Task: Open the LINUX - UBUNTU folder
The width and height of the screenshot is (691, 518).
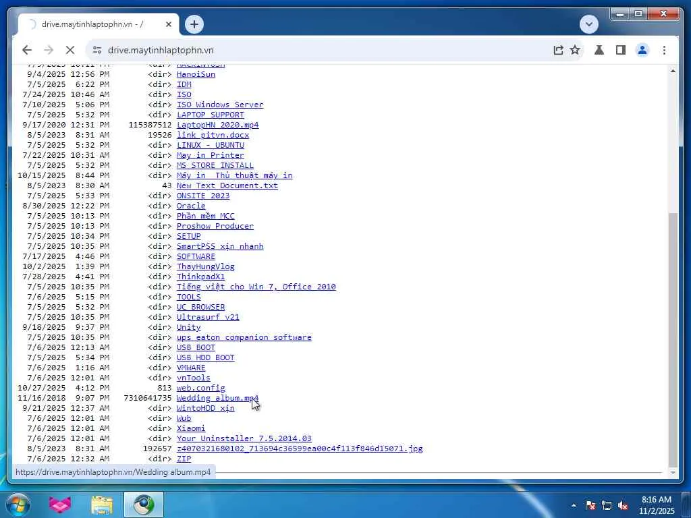Action: click(211, 145)
